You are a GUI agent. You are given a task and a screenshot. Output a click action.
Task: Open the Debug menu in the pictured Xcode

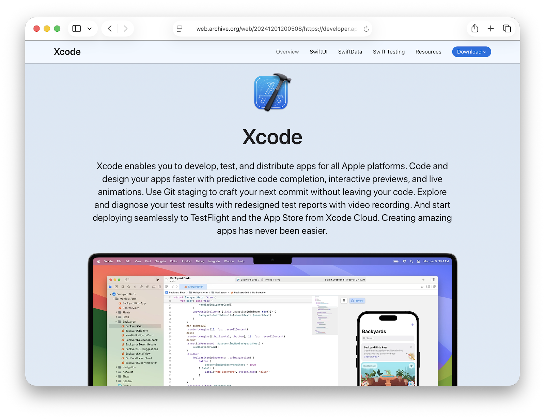point(200,261)
